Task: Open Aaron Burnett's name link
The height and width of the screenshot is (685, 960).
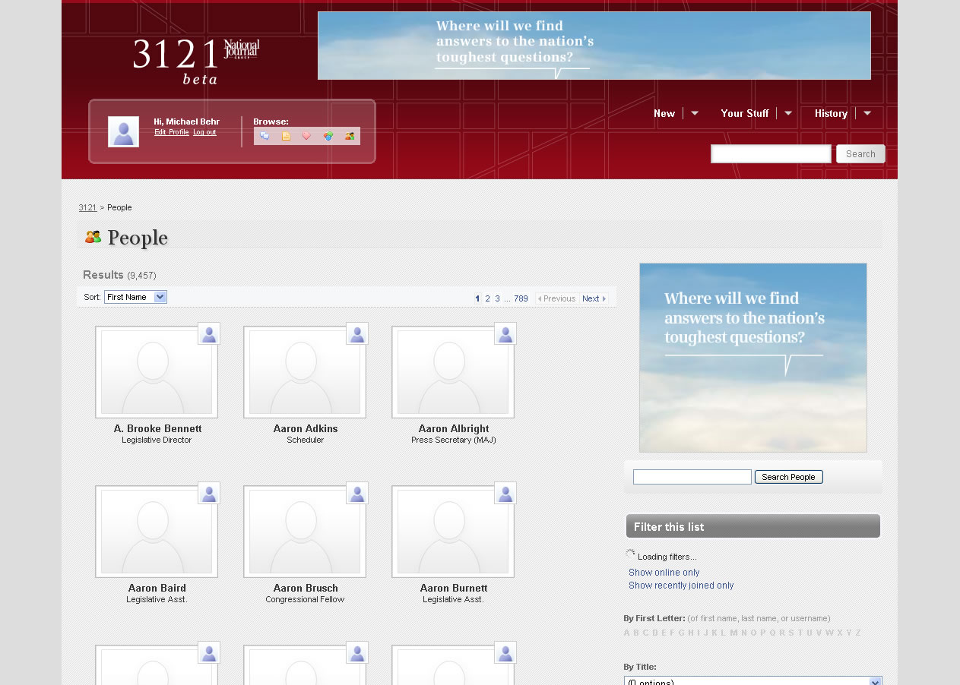Action: tap(454, 588)
